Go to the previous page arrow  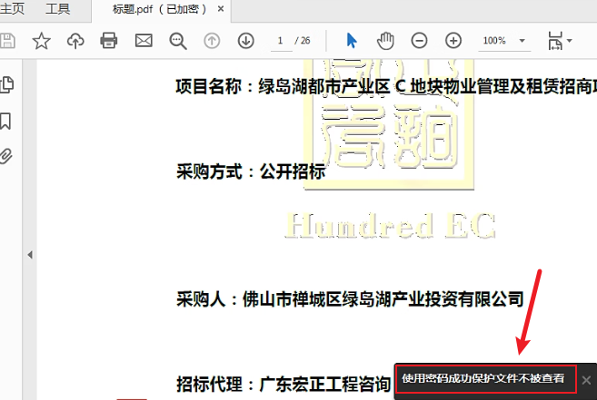click(212, 41)
